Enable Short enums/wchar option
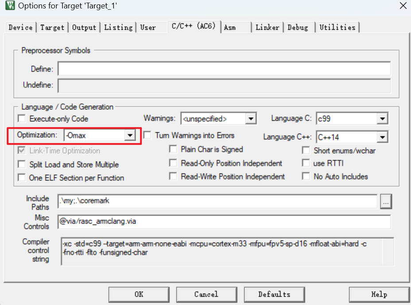The width and height of the screenshot is (411, 305). pyautogui.click(x=306, y=151)
